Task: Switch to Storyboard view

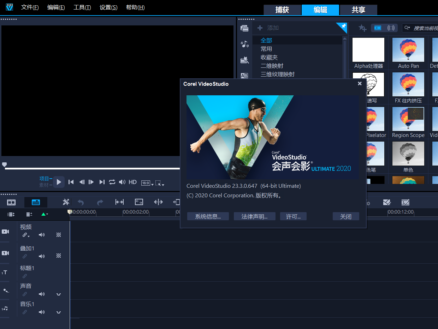Action: [x=12, y=202]
